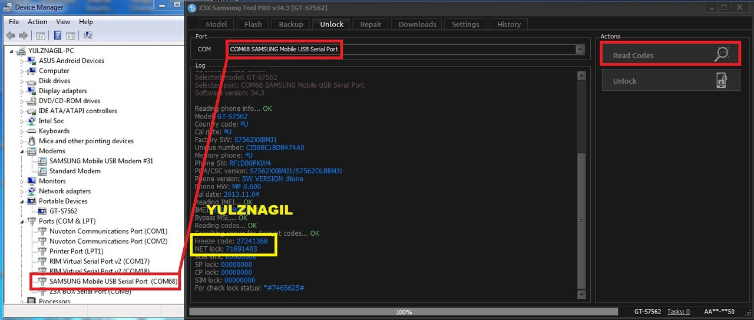Select RIM Virtual Serial Port v2 (COM17)

pyautogui.click(x=99, y=261)
